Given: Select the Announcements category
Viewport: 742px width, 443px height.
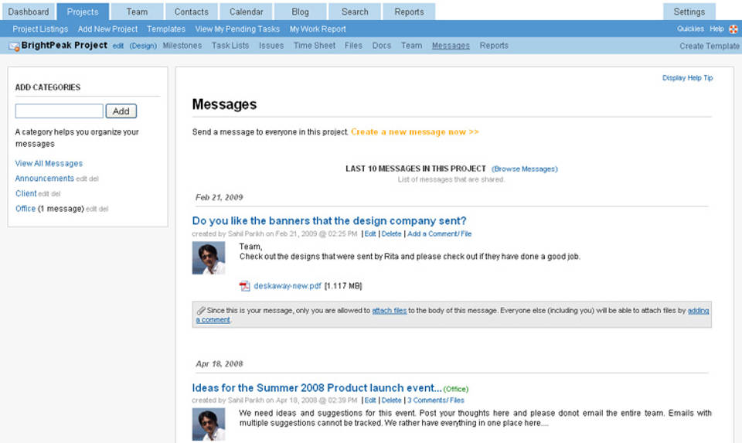Looking at the screenshot, I should pyautogui.click(x=44, y=179).
